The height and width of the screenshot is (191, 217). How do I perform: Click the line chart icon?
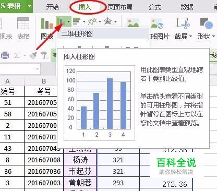(92, 21)
